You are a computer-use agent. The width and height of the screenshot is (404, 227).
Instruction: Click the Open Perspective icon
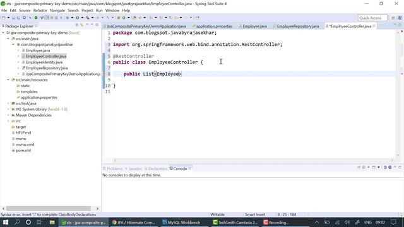click(393, 18)
